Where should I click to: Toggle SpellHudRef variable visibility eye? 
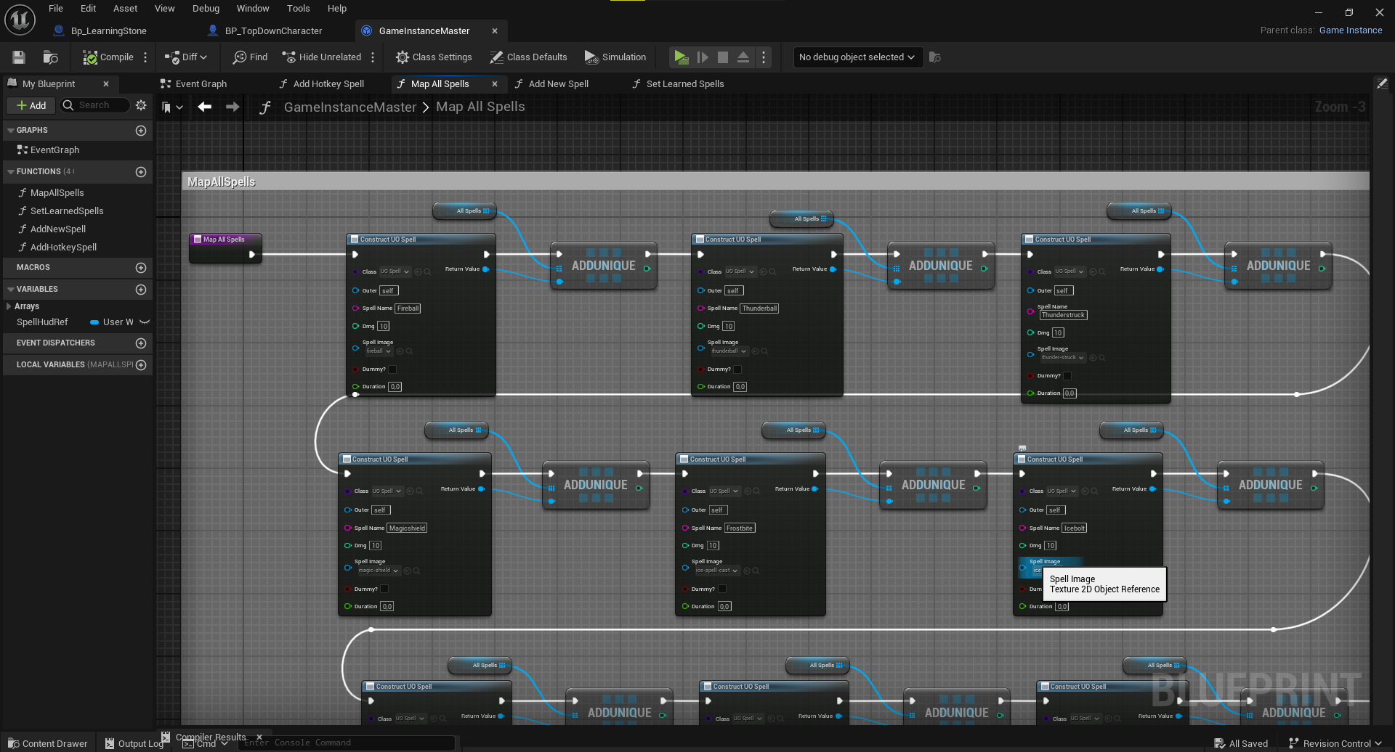pyautogui.click(x=145, y=322)
